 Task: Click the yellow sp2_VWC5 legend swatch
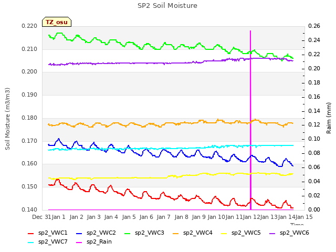tap(224, 233)
